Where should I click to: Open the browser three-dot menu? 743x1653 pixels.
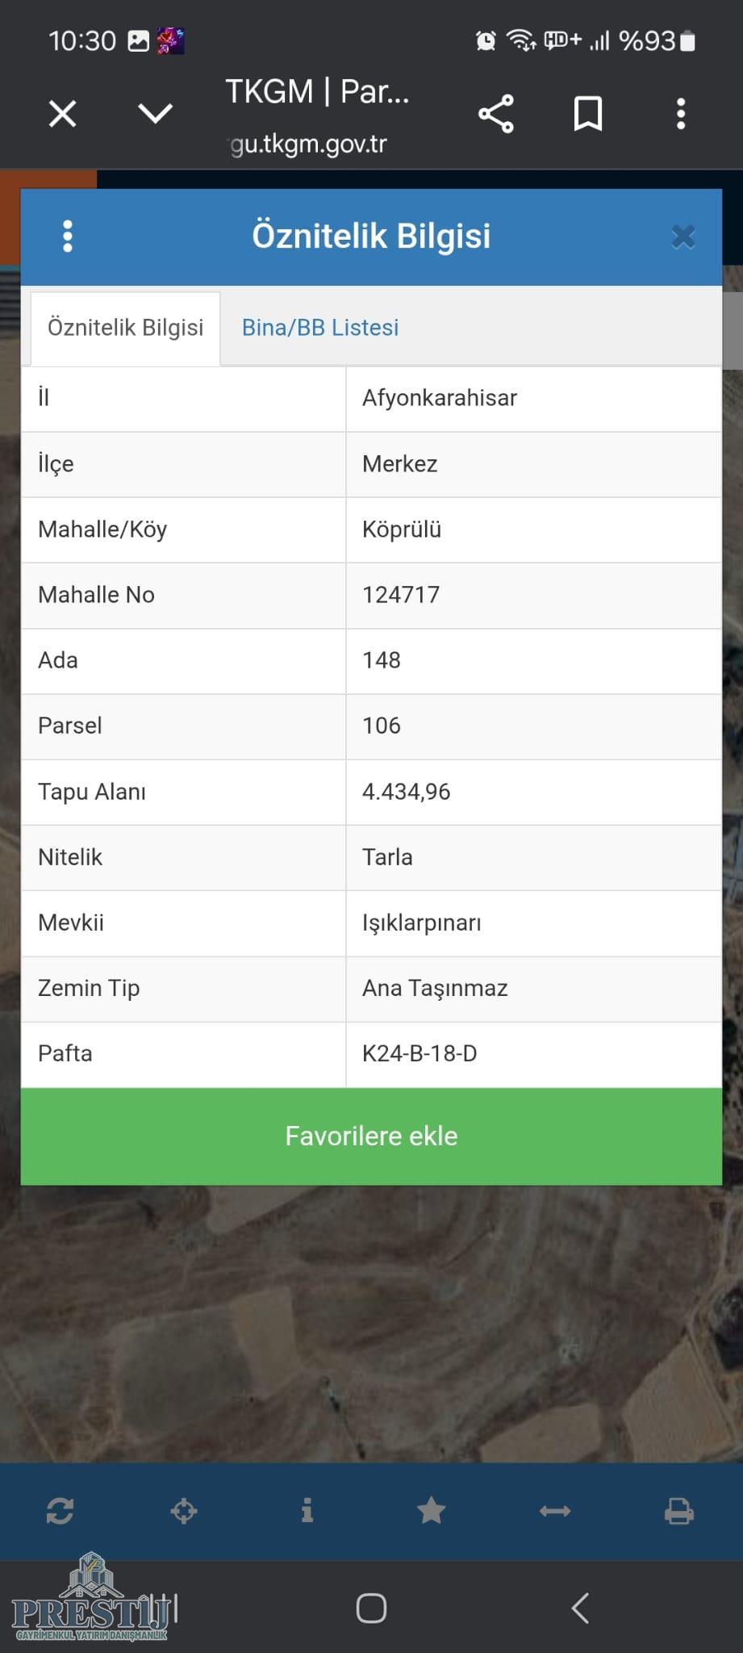pyautogui.click(x=681, y=114)
